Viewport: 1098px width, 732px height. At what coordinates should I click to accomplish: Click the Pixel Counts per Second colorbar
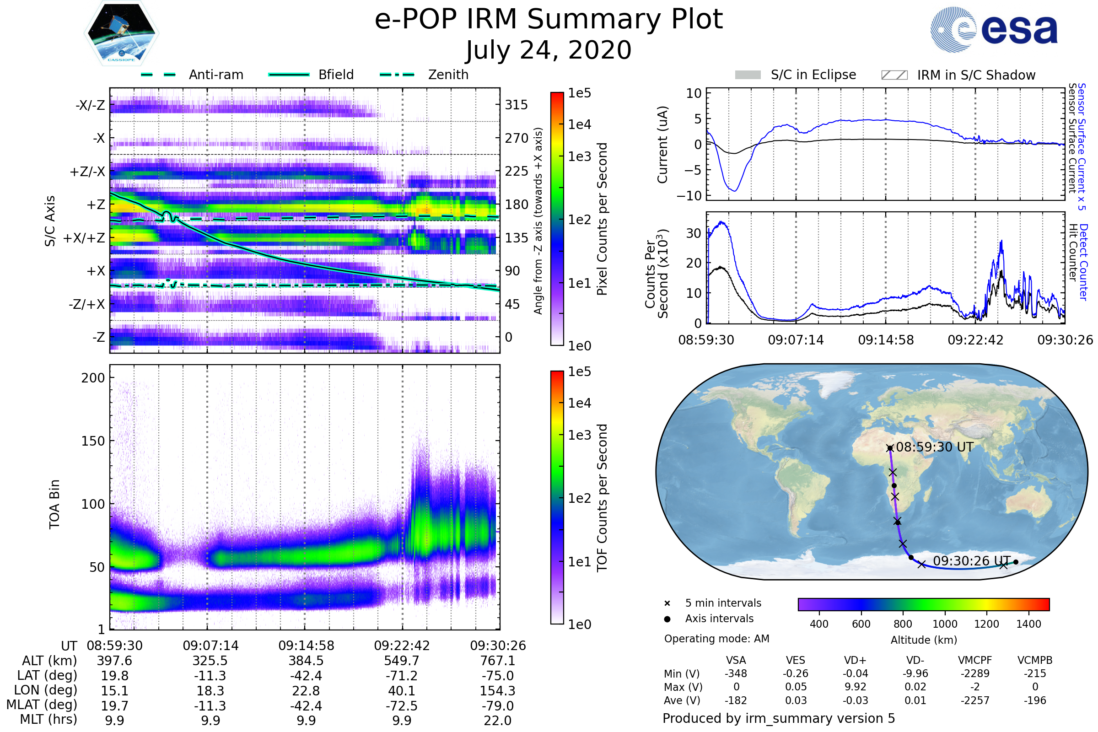[x=557, y=219]
